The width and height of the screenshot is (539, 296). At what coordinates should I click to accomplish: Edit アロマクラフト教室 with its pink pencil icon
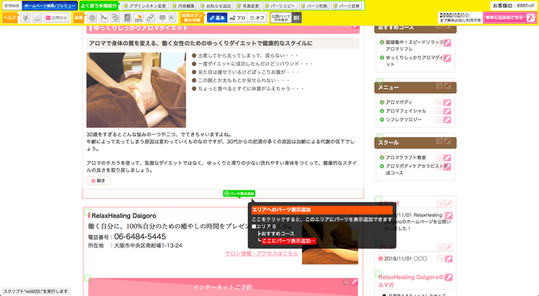pyautogui.click(x=447, y=158)
